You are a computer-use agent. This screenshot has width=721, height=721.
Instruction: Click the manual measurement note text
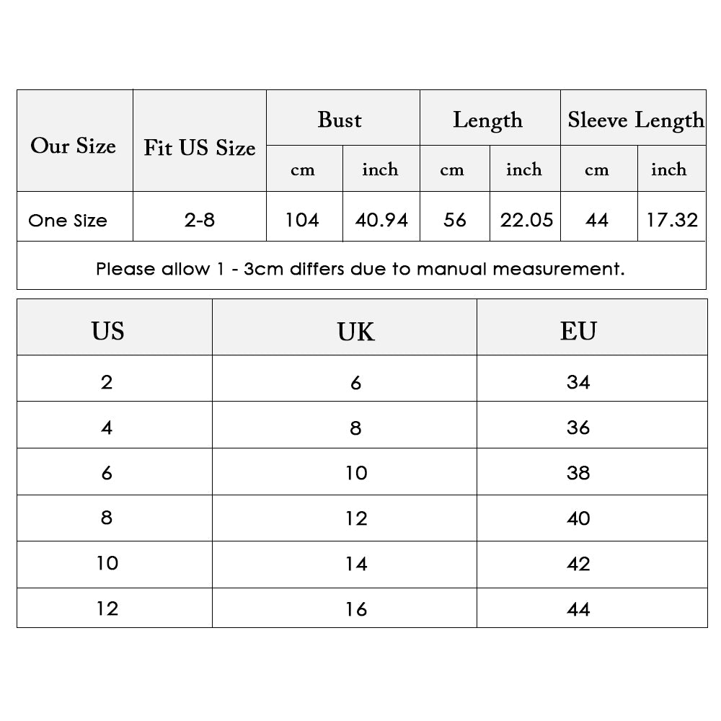tap(360, 268)
